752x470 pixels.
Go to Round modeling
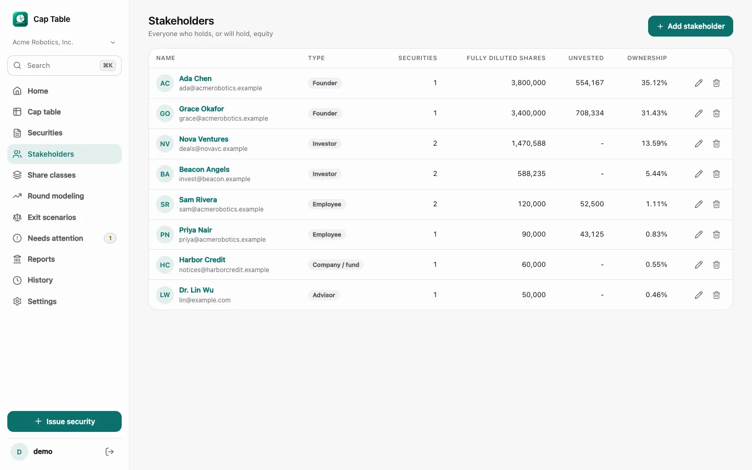[x=64, y=196]
